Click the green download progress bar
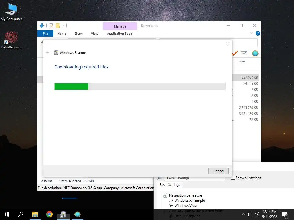The width and height of the screenshot is (294, 220). [140, 87]
